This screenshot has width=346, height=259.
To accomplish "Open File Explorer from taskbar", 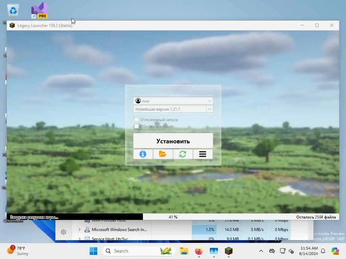I will click(x=184, y=251).
